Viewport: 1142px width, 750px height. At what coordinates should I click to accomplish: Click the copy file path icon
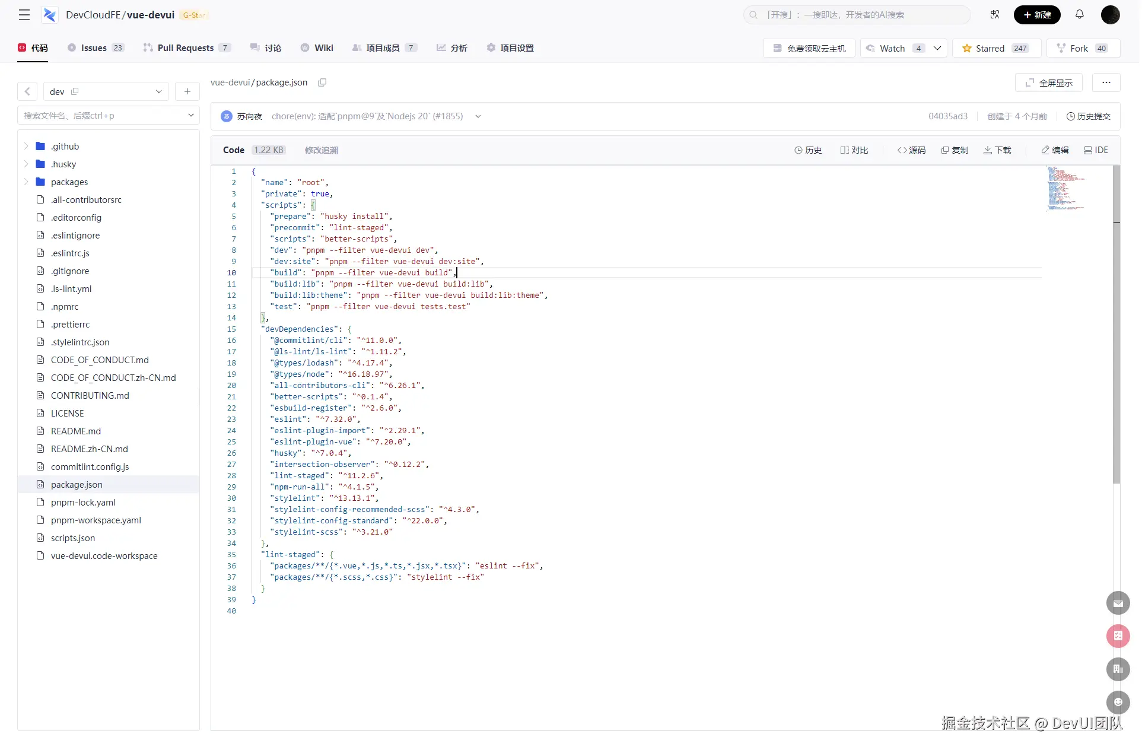(322, 82)
